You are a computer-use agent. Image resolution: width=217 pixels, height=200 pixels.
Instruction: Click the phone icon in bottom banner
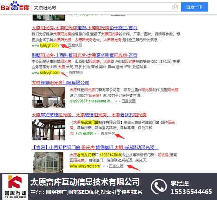pos(159,187)
